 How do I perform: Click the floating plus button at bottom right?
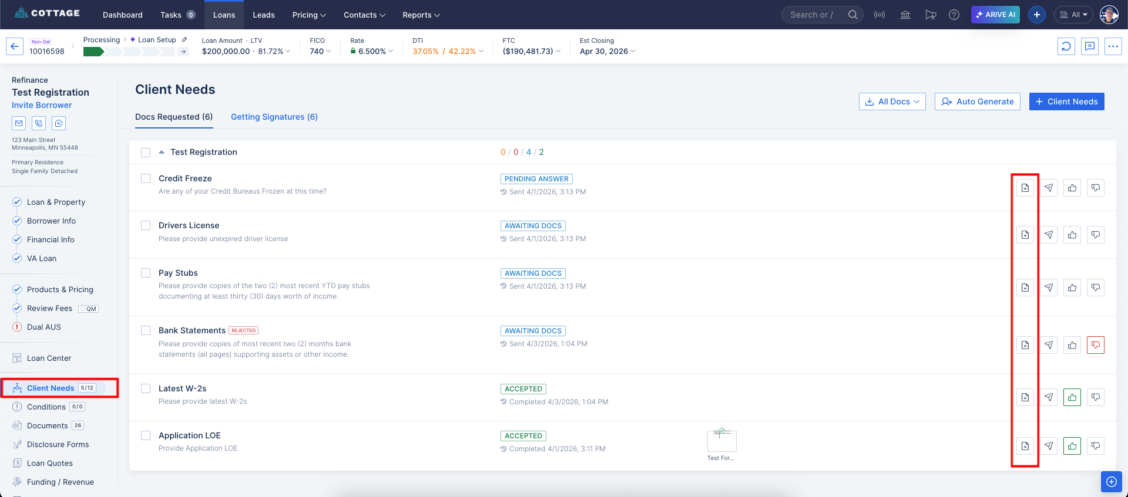1111,482
